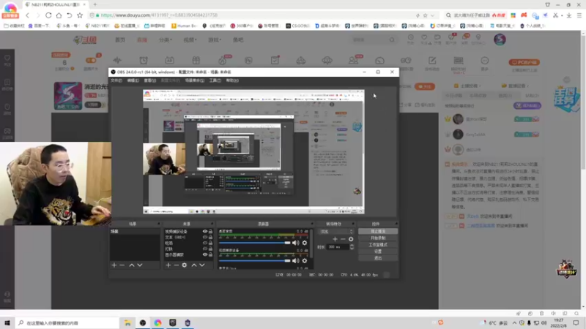Click the desktop audio volume slider
Viewport: 586px width, 329px height.
[x=254, y=243]
